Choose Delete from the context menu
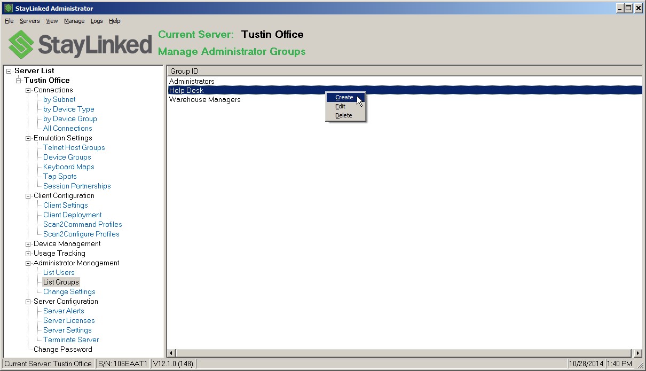 click(343, 115)
